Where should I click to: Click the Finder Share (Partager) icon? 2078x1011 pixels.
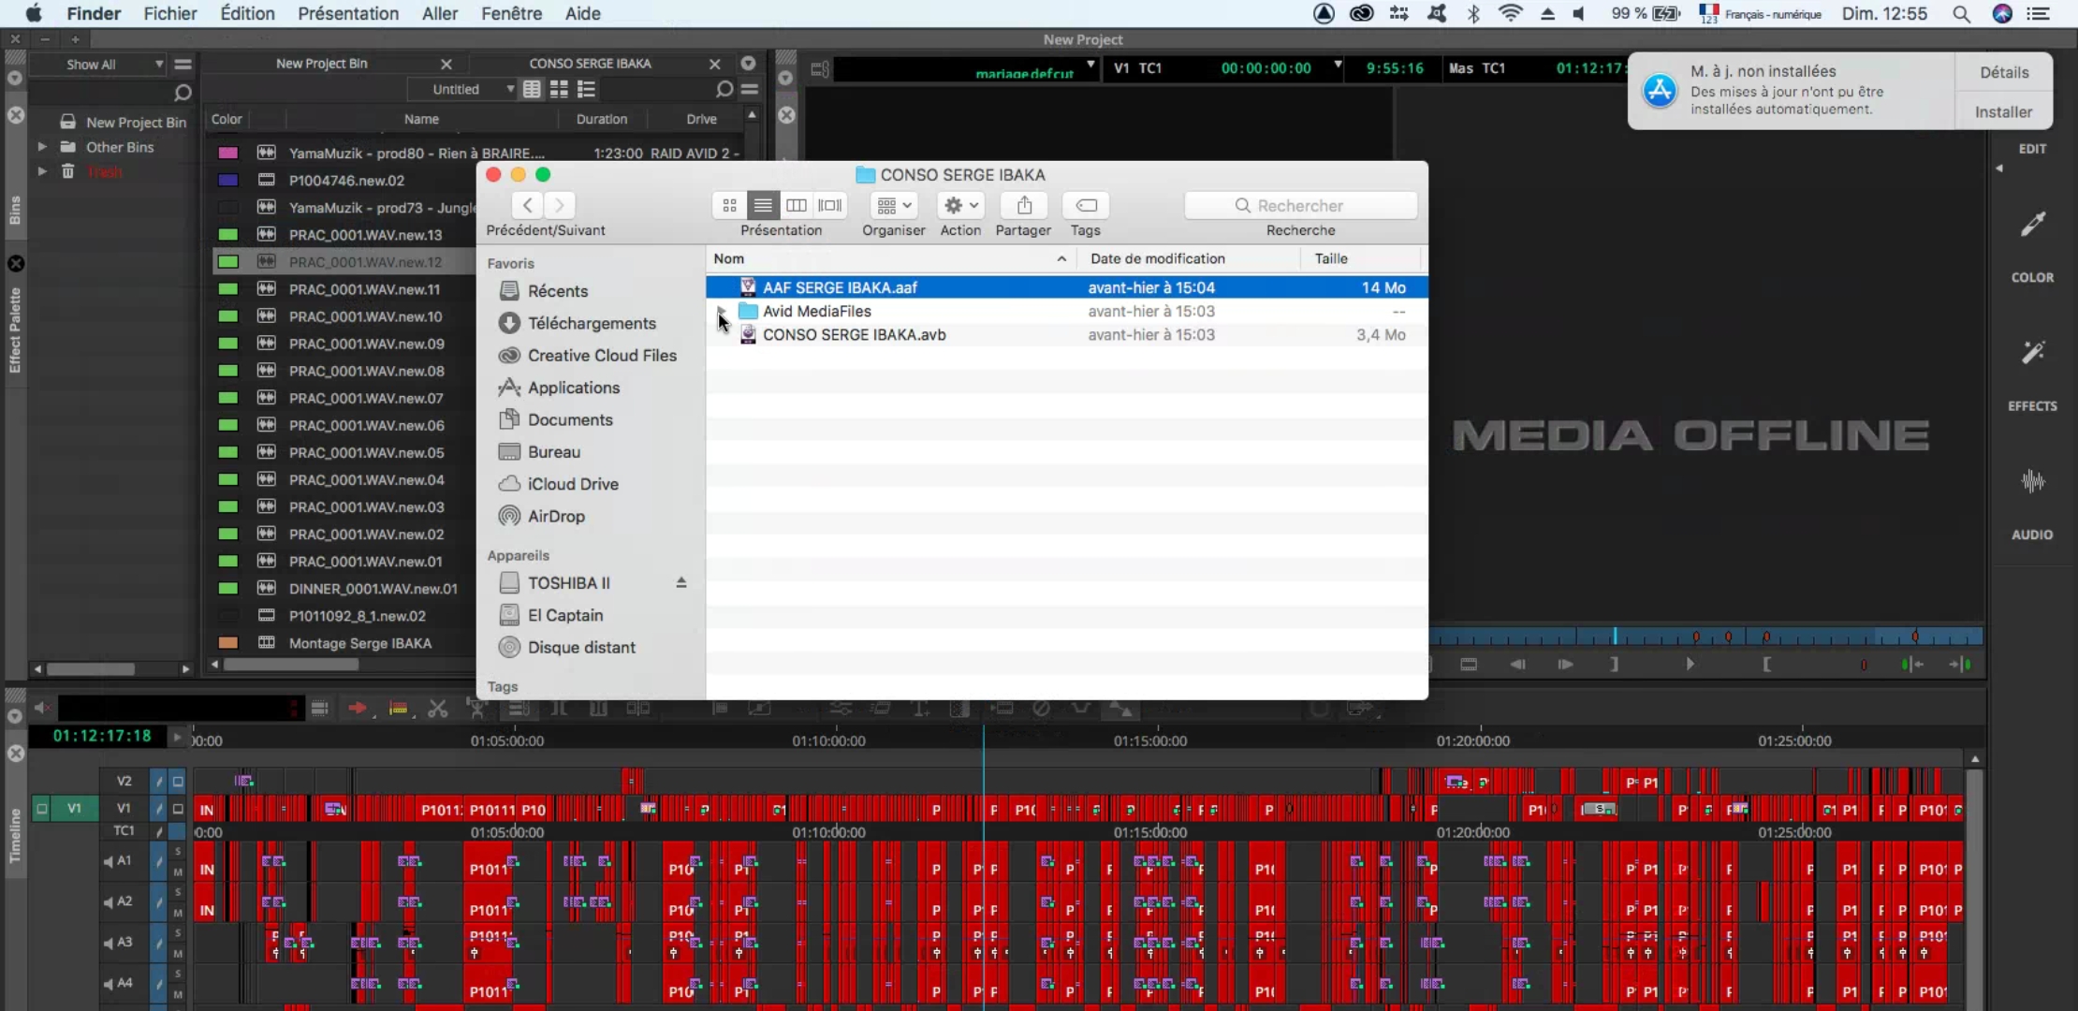pos(1024,205)
